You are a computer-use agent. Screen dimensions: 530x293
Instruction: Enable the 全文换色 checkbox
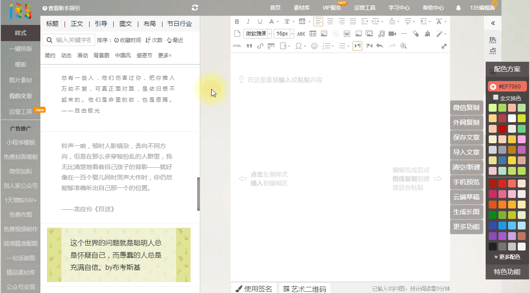pos(496,98)
